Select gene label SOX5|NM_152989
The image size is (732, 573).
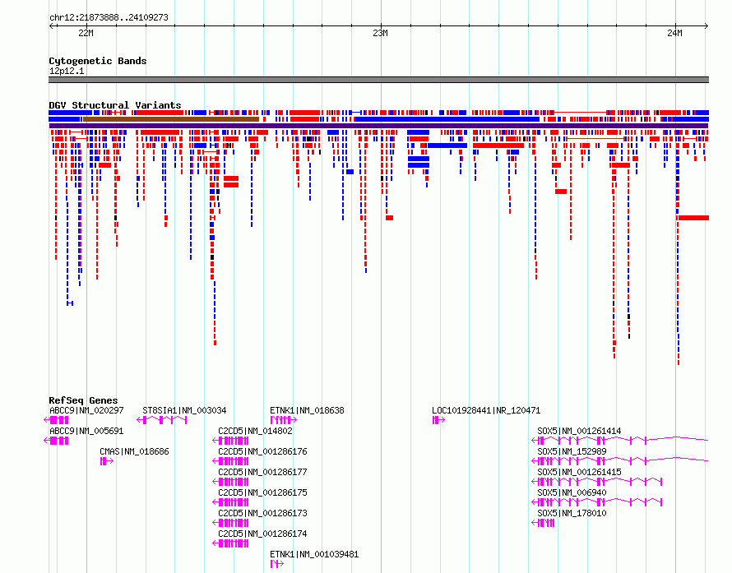572,451
